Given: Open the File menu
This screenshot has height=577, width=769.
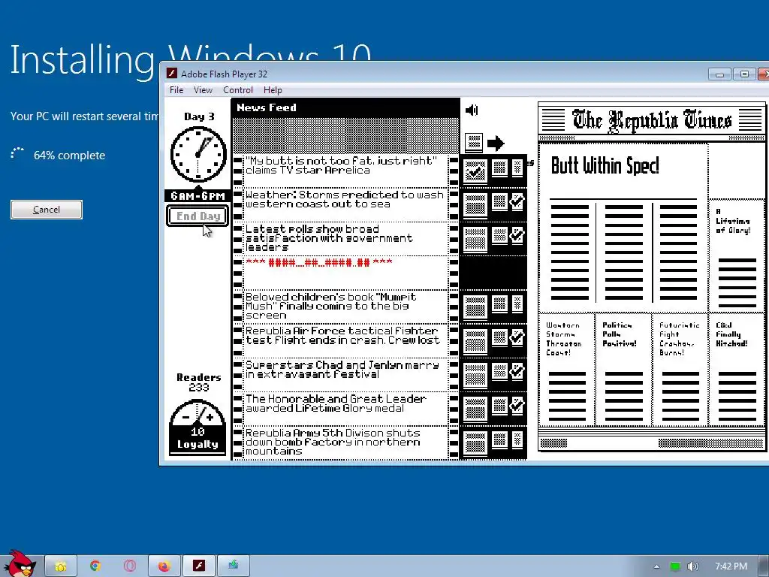Looking at the screenshot, I should coord(176,90).
